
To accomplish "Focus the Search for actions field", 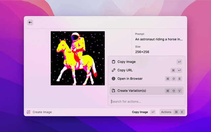I will click(145, 101).
